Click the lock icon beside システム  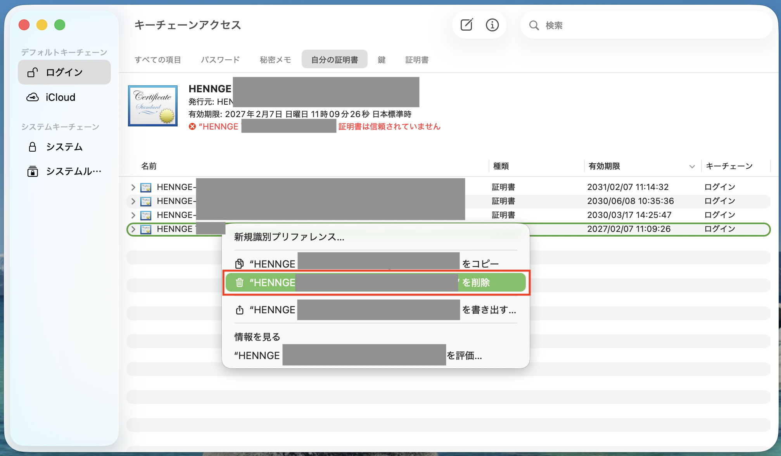33,147
